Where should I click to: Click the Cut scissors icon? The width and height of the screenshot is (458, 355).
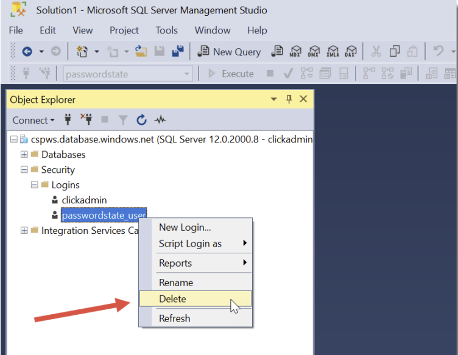pyautogui.click(x=376, y=51)
